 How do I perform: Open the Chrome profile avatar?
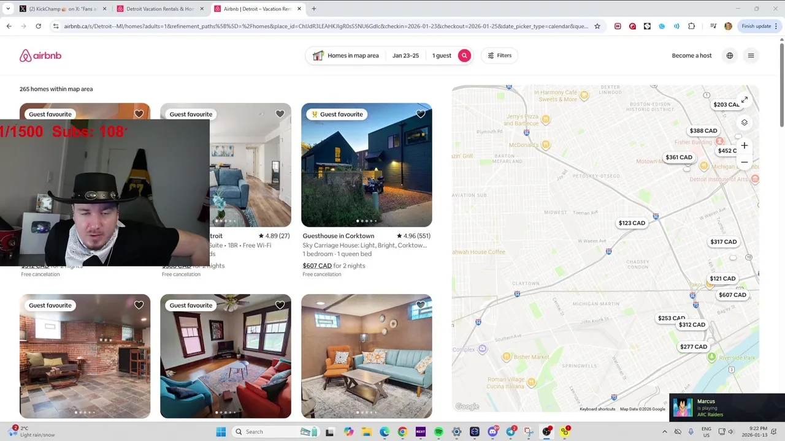tap(728, 26)
